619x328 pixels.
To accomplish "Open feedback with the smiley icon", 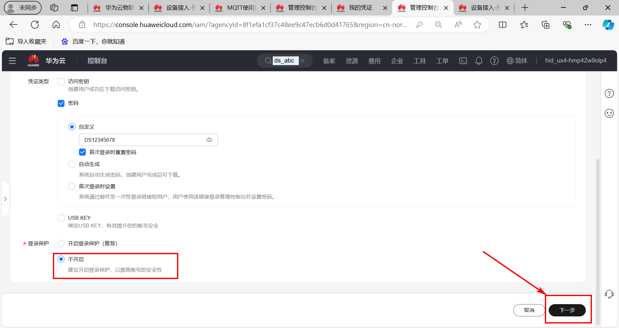I will [x=609, y=113].
